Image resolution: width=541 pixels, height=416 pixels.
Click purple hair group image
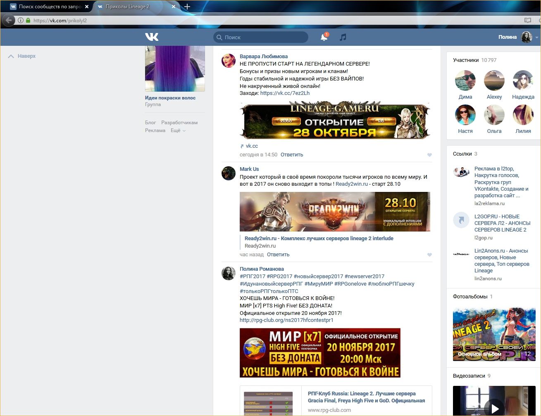(x=175, y=69)
